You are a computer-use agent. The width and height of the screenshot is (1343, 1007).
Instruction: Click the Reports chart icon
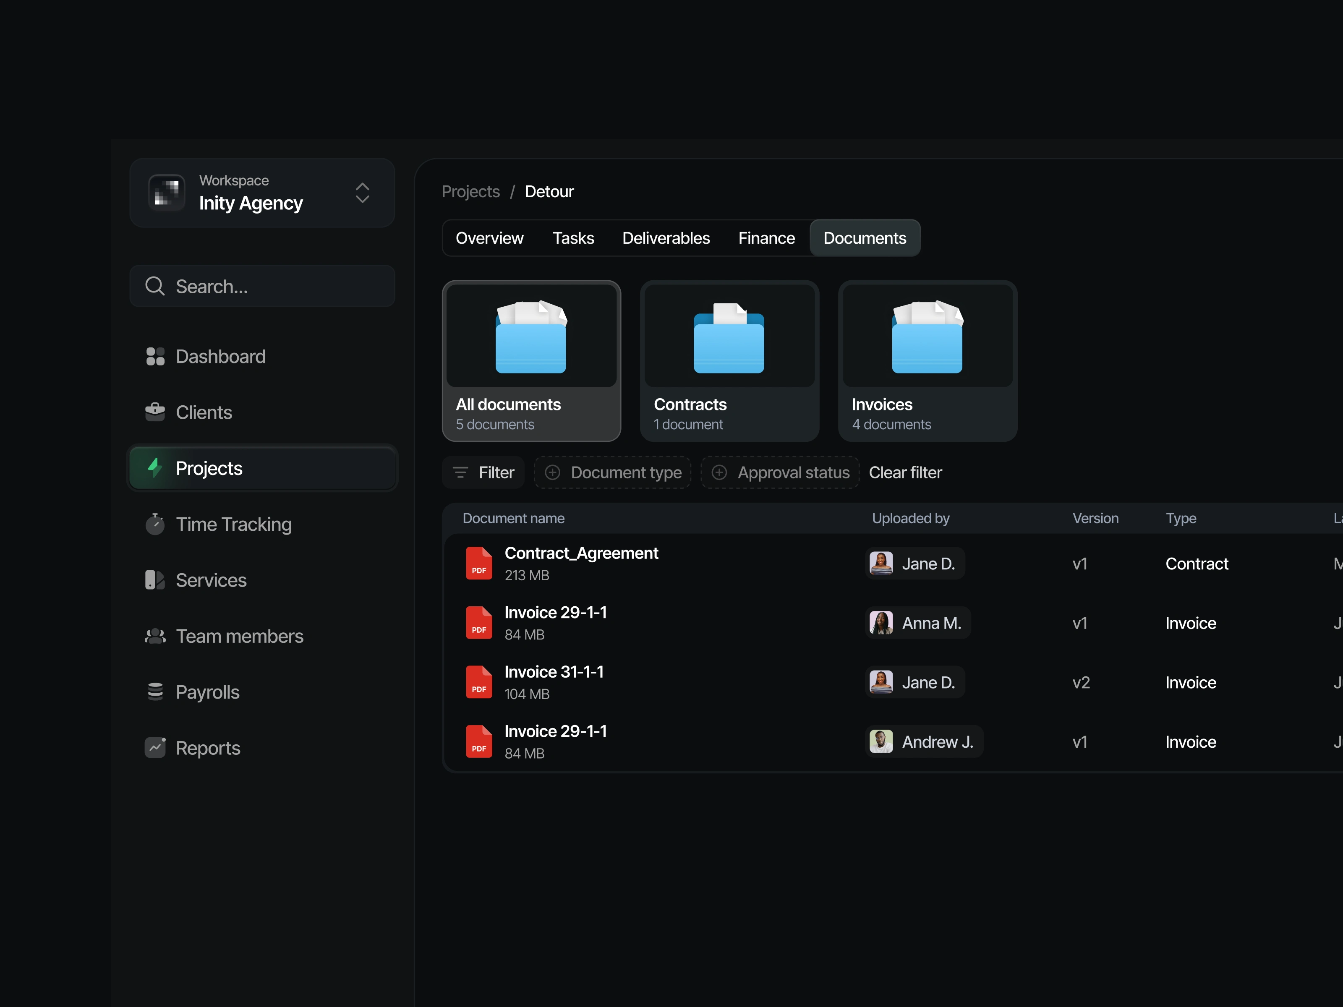coord(155,747)
